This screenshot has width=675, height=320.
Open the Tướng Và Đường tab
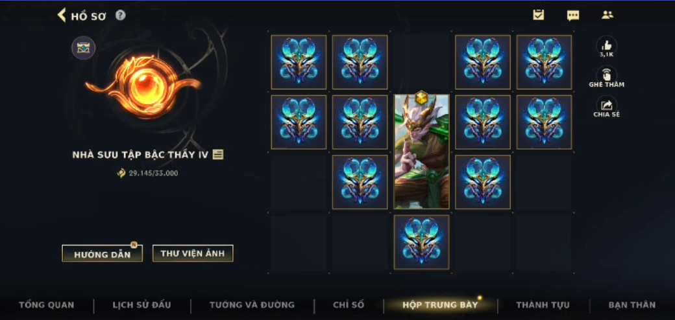point(252,305)
